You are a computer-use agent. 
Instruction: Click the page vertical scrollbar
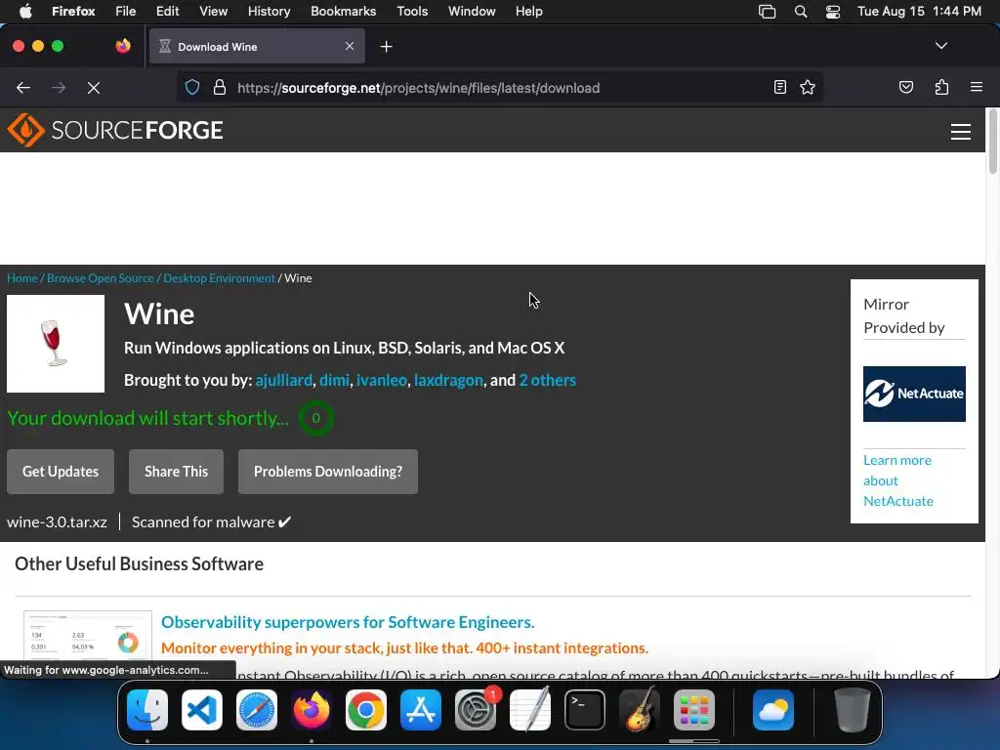coord(992,143)
